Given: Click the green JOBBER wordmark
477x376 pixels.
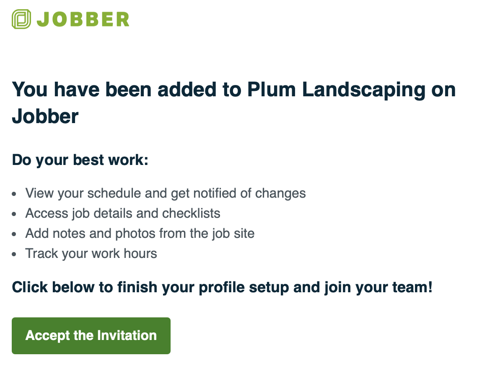Looking at the screenshot, I should pos(83,20).
